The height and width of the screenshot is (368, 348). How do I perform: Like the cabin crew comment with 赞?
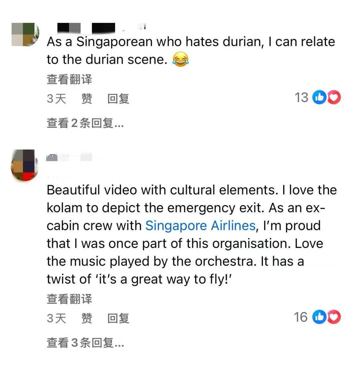pos(87,318)
